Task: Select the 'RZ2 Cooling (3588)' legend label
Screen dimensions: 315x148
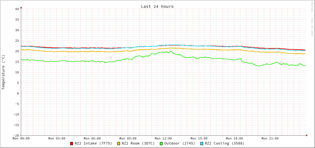Action: coord(224,143)
